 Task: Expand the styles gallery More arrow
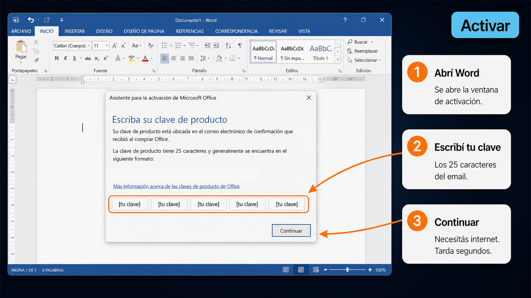click(x=338, y=60)
